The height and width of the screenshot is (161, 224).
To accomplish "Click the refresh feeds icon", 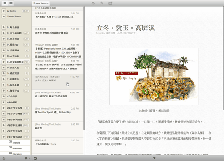I will pyautogui.click(x=4, y=158).
